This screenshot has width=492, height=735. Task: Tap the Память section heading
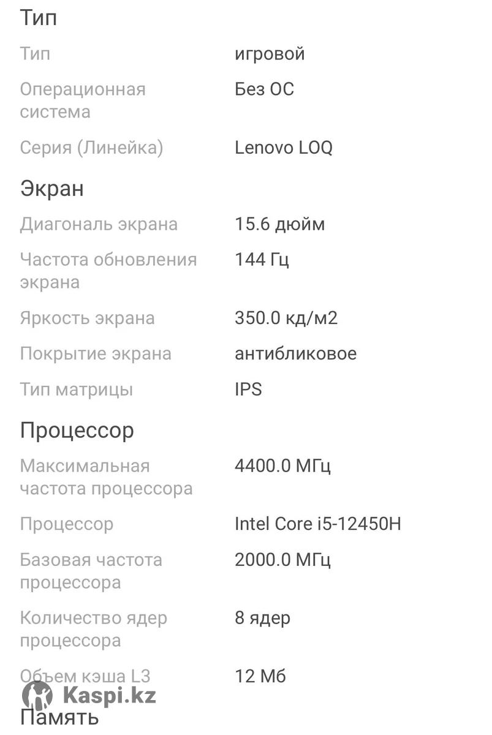click(x=60, y=717)
